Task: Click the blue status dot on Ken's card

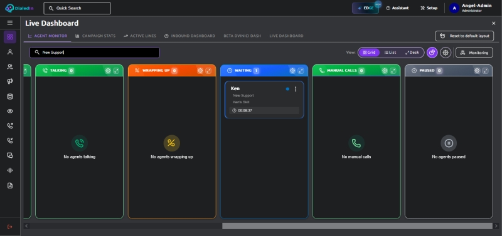Action: pos(287,89)
